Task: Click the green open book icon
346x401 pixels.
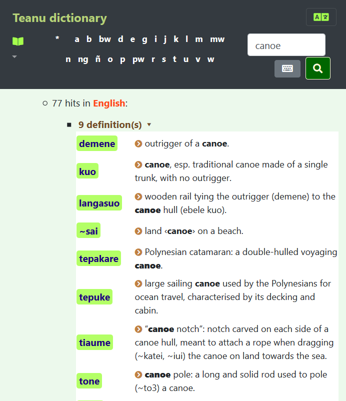Action: click(x=18, y=41)
